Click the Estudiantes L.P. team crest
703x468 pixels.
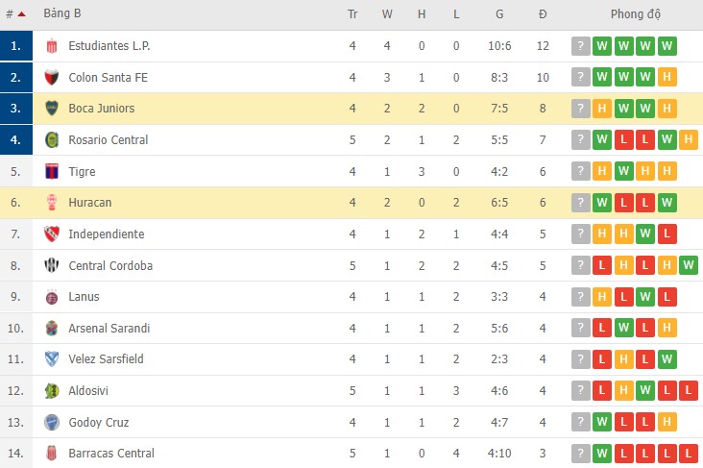(x=52, y=46)
